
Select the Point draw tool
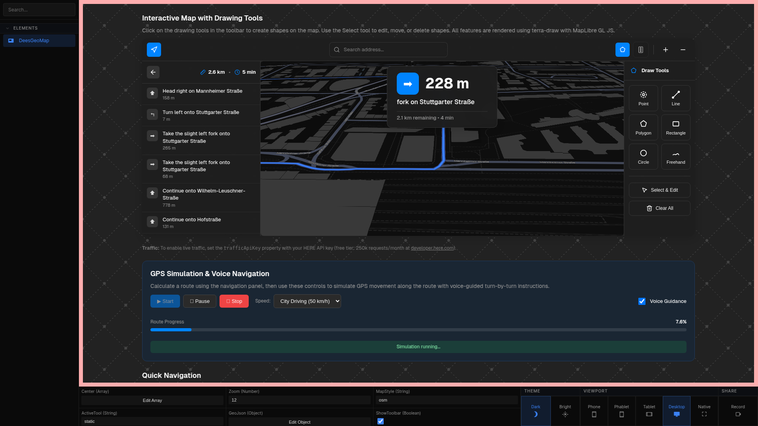pyautogui.click(x=643, y=98)
